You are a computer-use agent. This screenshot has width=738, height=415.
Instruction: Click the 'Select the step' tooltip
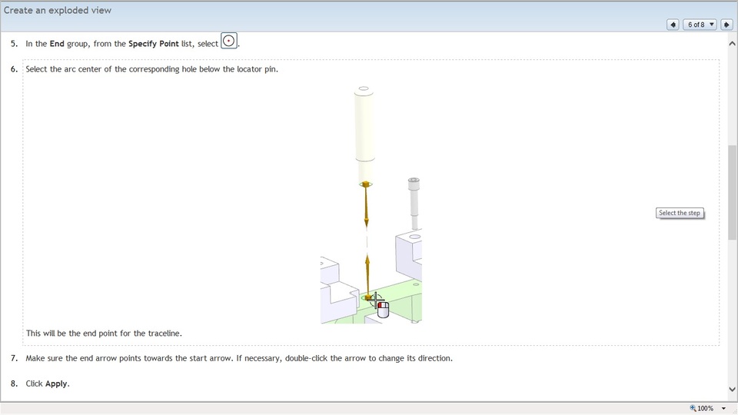pos(680,213)
